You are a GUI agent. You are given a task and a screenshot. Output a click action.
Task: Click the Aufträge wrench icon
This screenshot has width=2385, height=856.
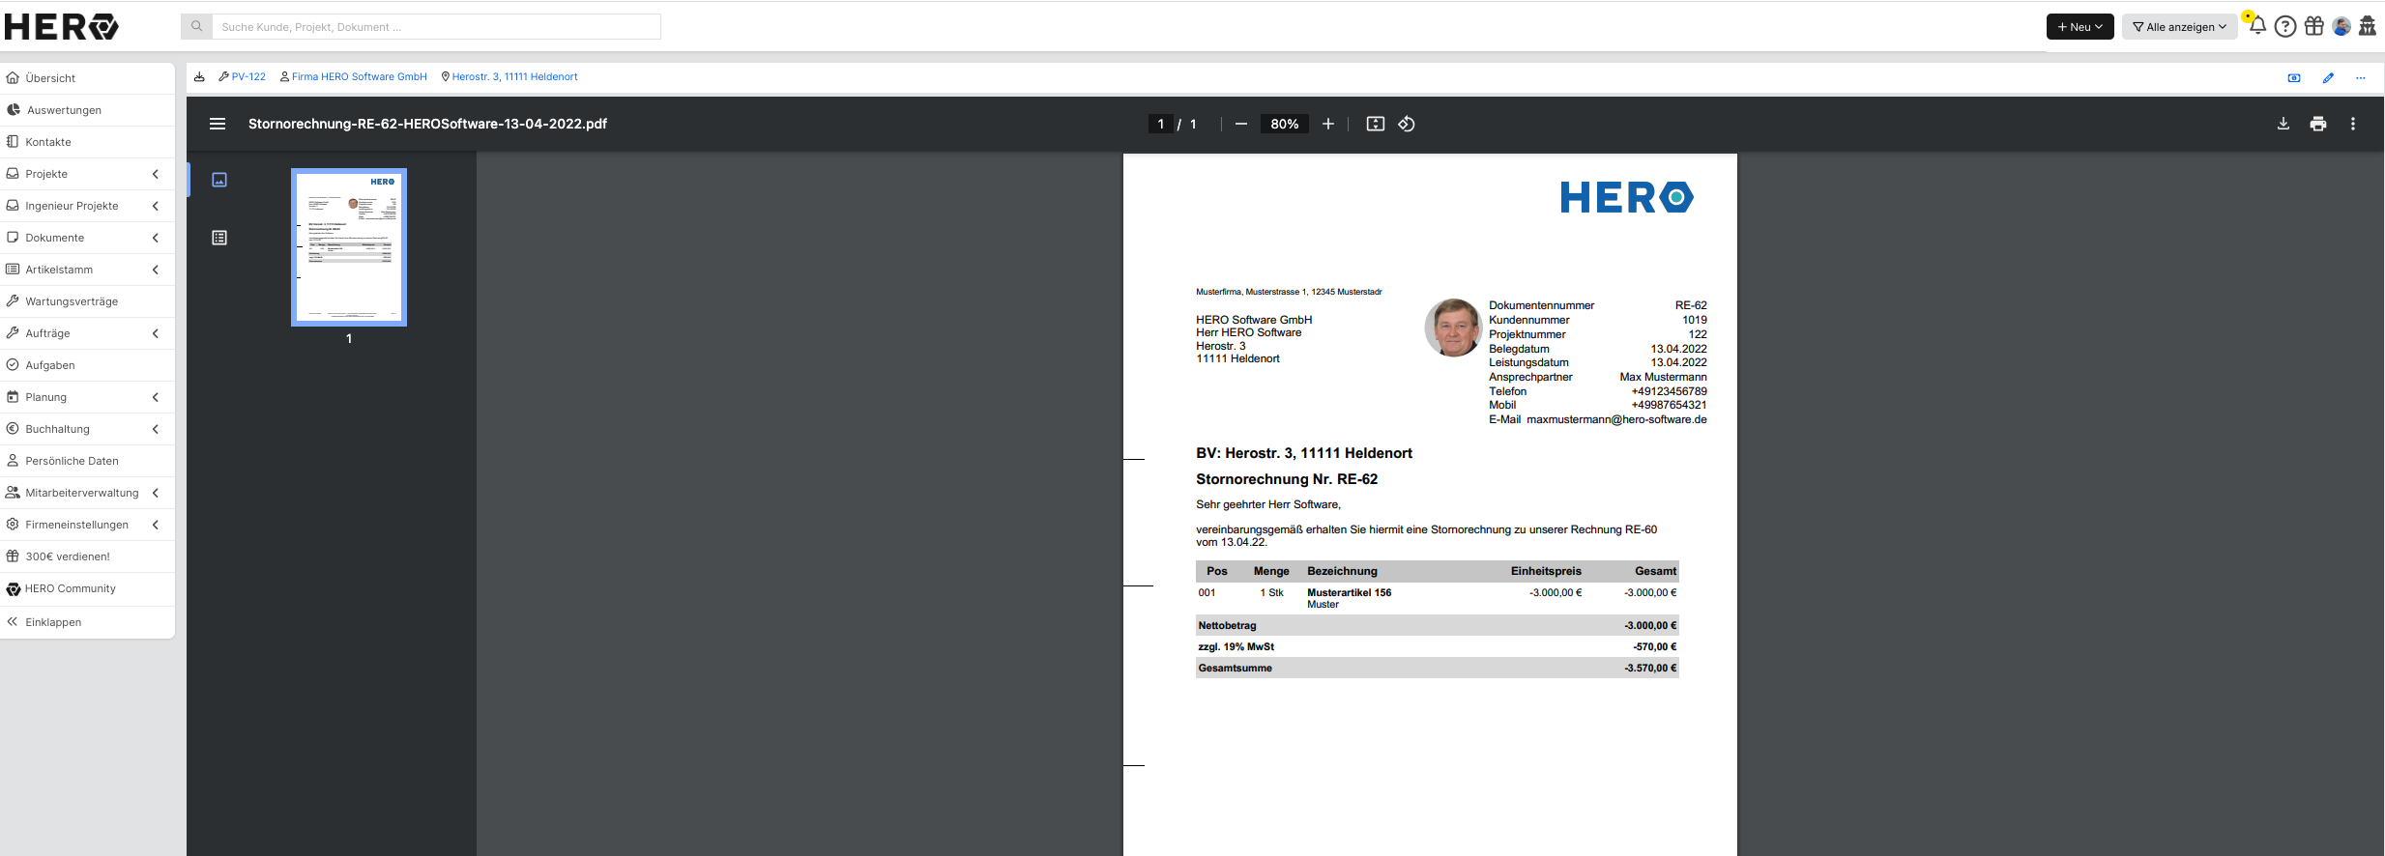13,333
